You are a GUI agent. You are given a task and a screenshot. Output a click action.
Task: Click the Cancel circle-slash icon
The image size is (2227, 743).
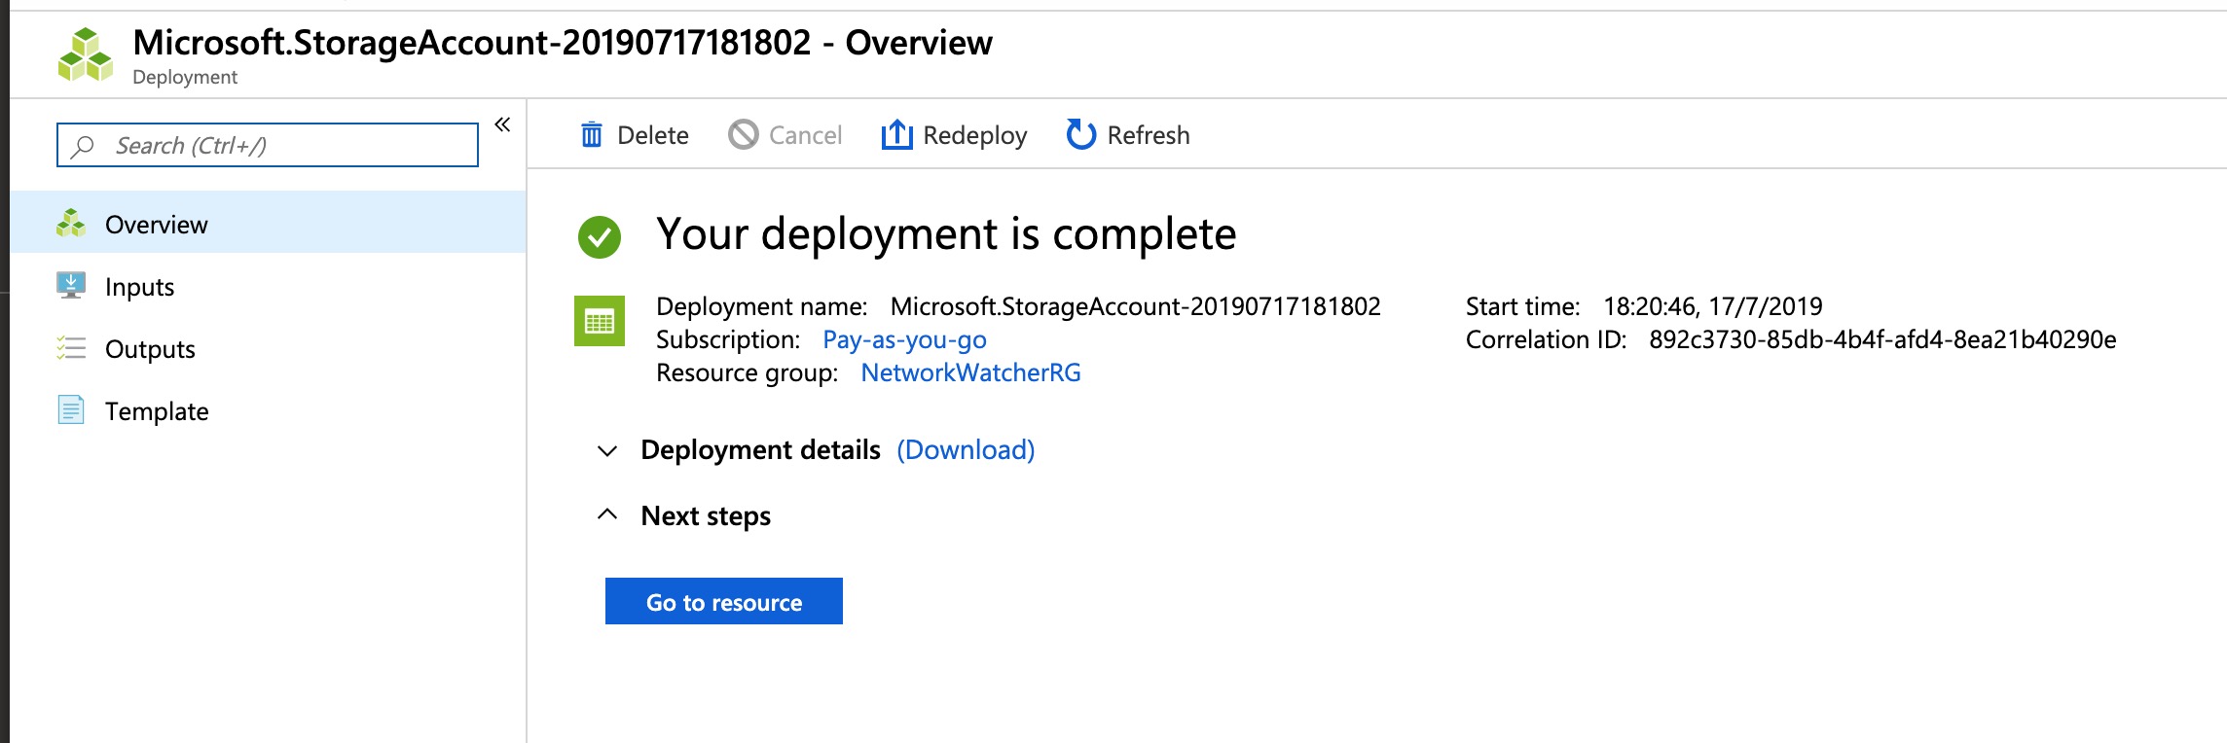pos(744,135)
